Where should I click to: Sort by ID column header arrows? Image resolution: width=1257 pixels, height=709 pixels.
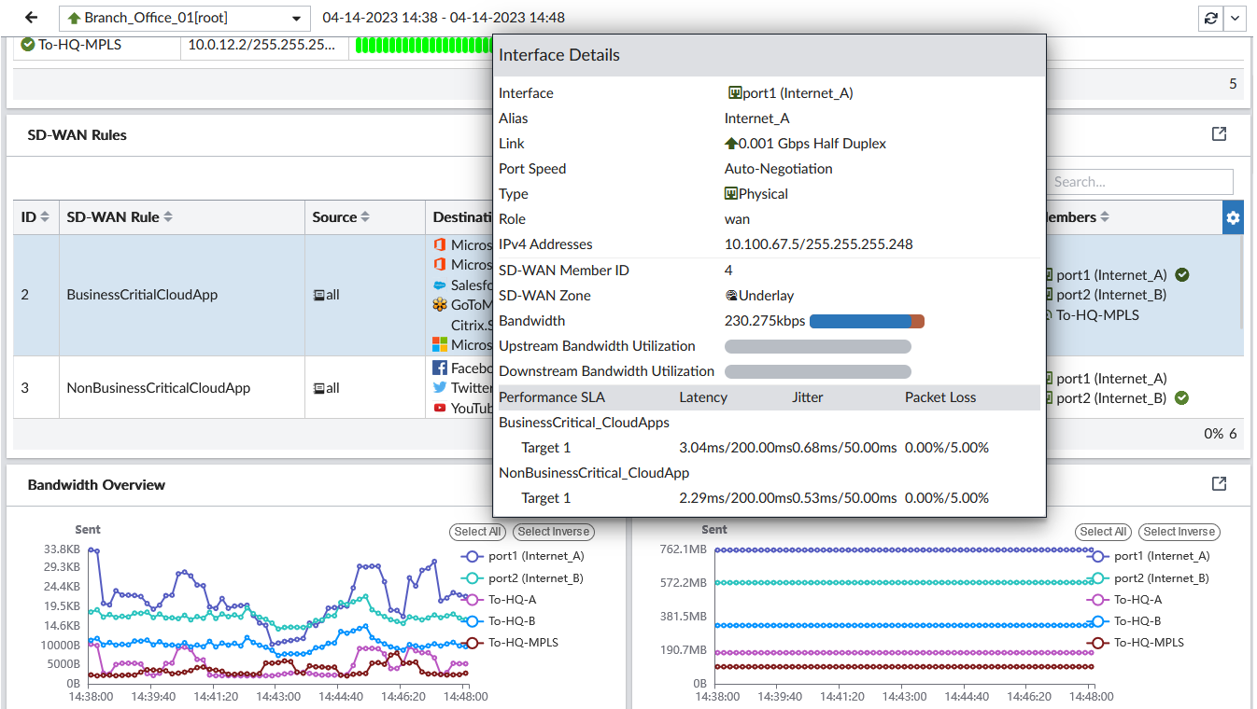(x=44, y=217)
